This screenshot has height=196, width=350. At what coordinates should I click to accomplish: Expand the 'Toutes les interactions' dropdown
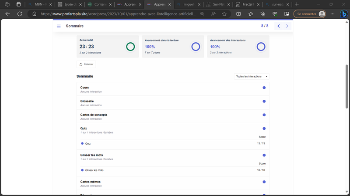[252, 77]
